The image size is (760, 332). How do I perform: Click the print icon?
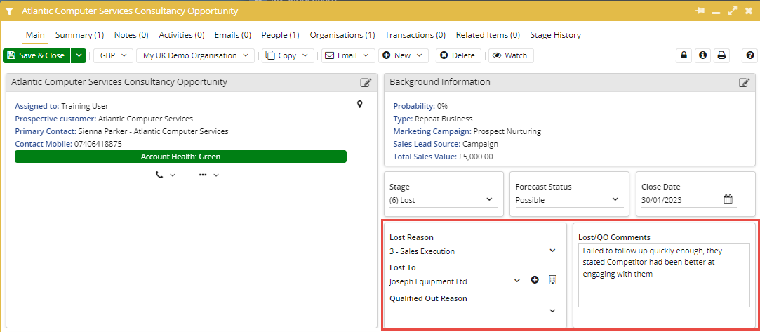[721, 55]
